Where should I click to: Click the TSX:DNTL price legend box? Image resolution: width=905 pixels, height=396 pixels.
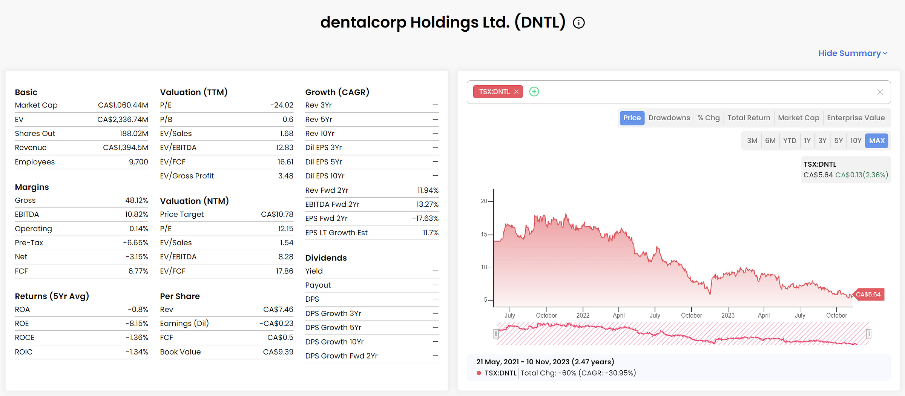(x=845, y=170)
